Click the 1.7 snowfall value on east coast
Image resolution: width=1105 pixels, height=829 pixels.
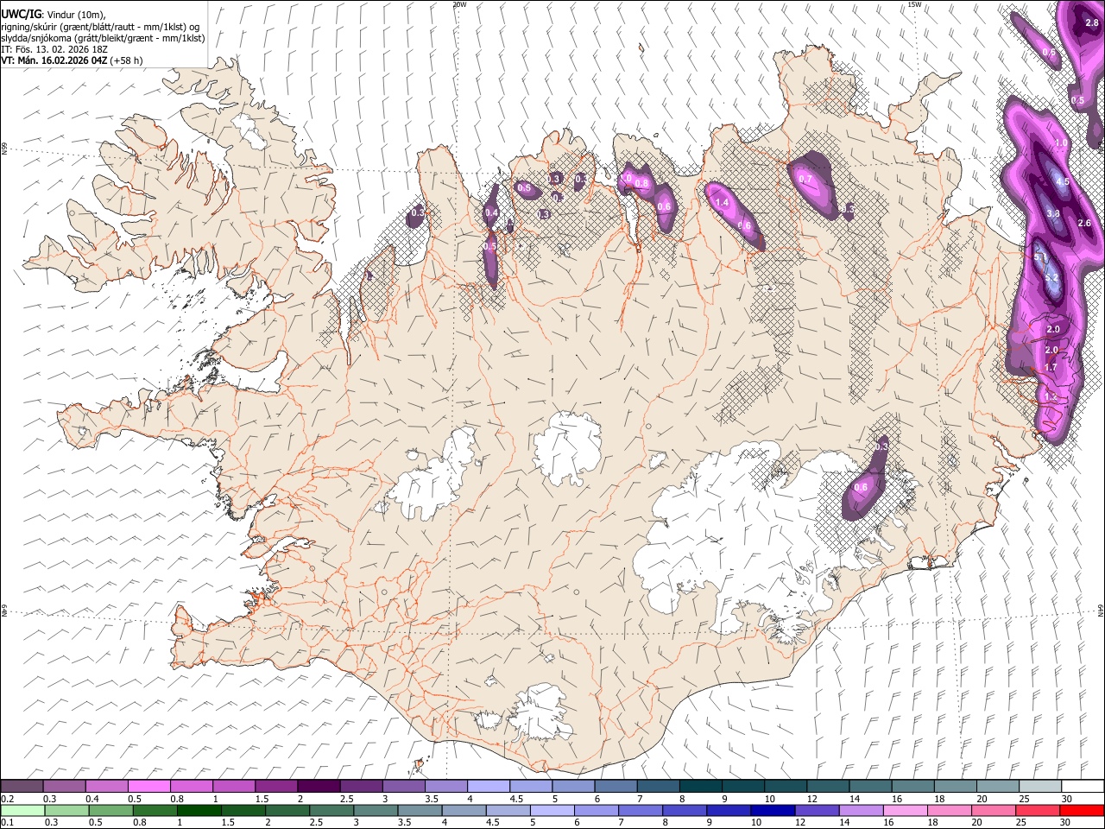click(1051, 368)
